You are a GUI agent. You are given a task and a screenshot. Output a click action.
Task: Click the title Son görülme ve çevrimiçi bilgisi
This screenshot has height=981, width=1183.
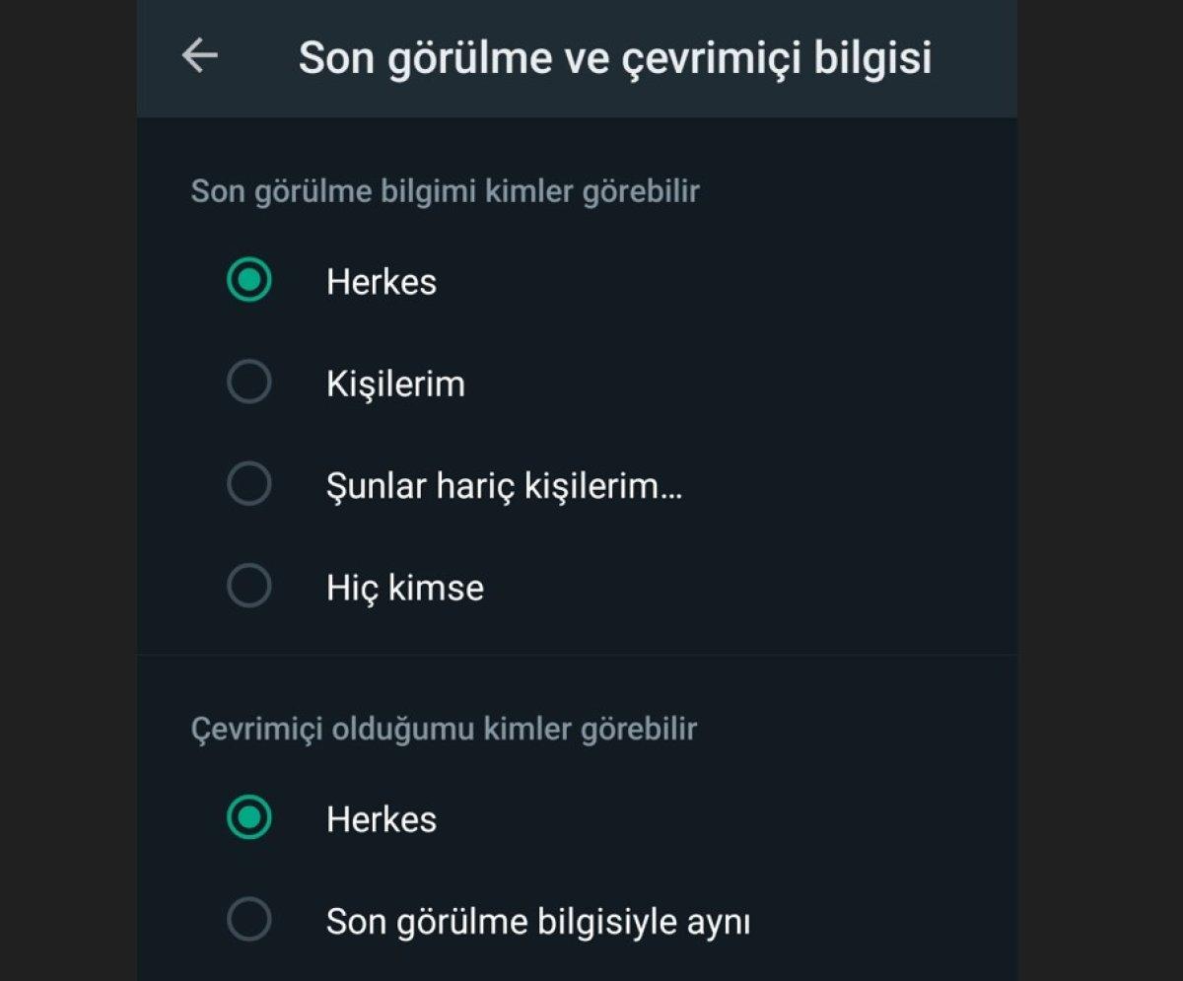coord(619,57)
